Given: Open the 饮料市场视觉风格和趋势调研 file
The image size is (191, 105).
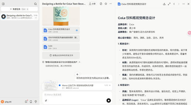Looking at the screenshot, I should click(61, 39).
